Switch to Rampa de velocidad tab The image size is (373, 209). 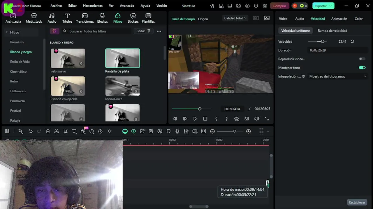[x=332, y=30]
